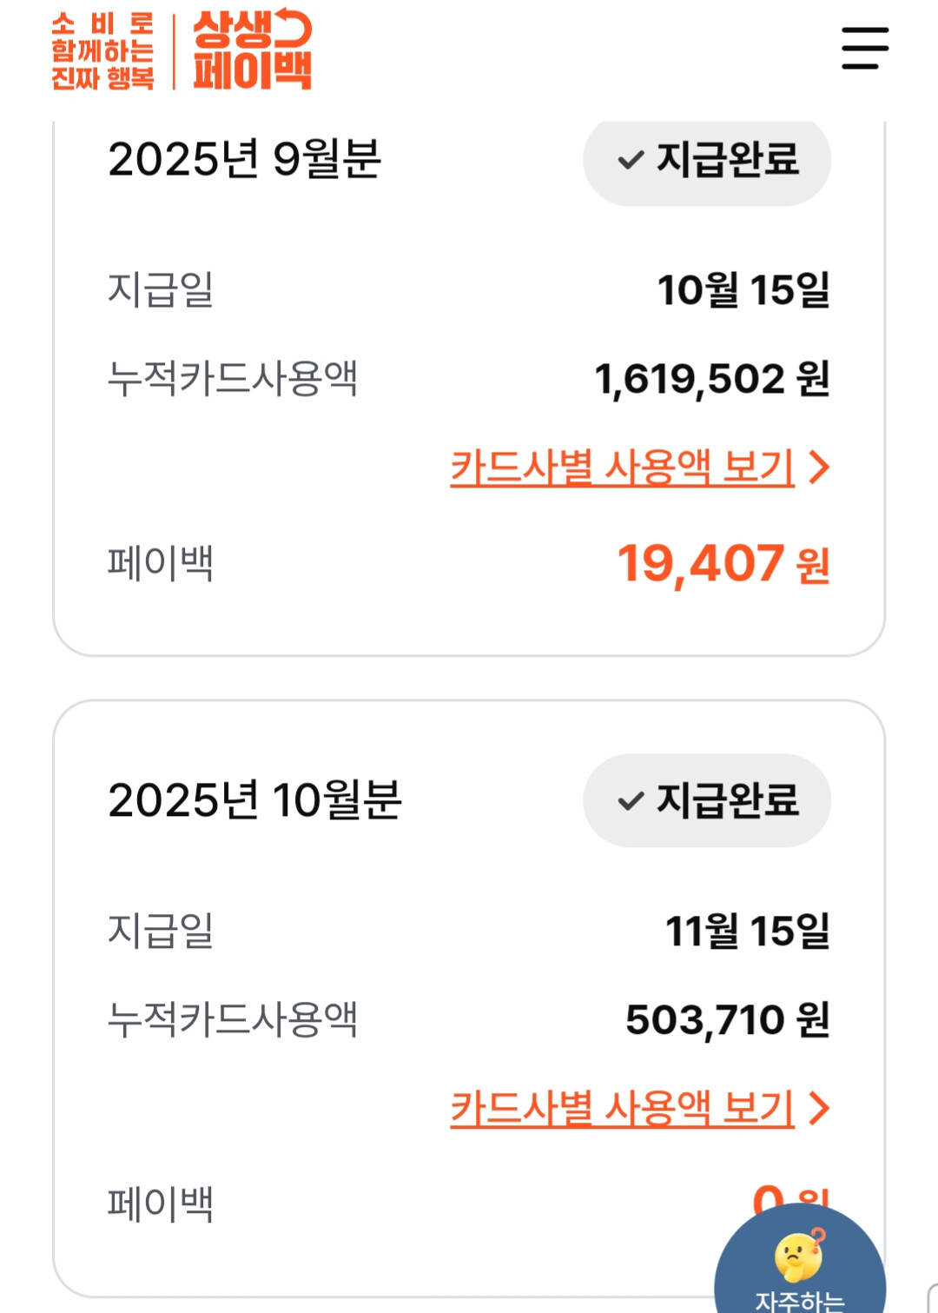The height and width of the screenshot is (1313, 938).
Task: Expand the chevron arrow in 10월분 card
Action: 819,1108
